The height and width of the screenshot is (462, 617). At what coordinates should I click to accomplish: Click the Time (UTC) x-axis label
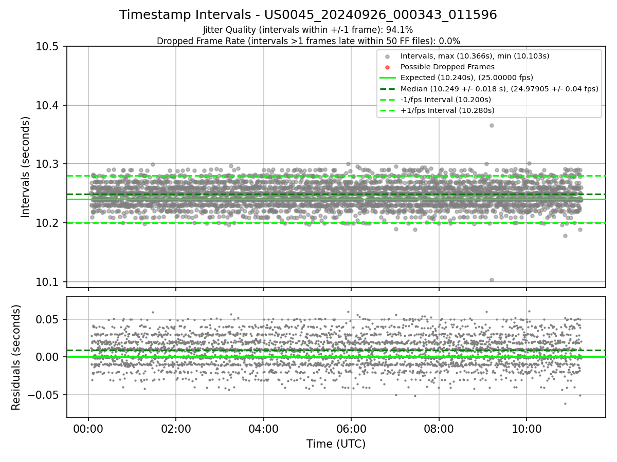click(336, 444)
